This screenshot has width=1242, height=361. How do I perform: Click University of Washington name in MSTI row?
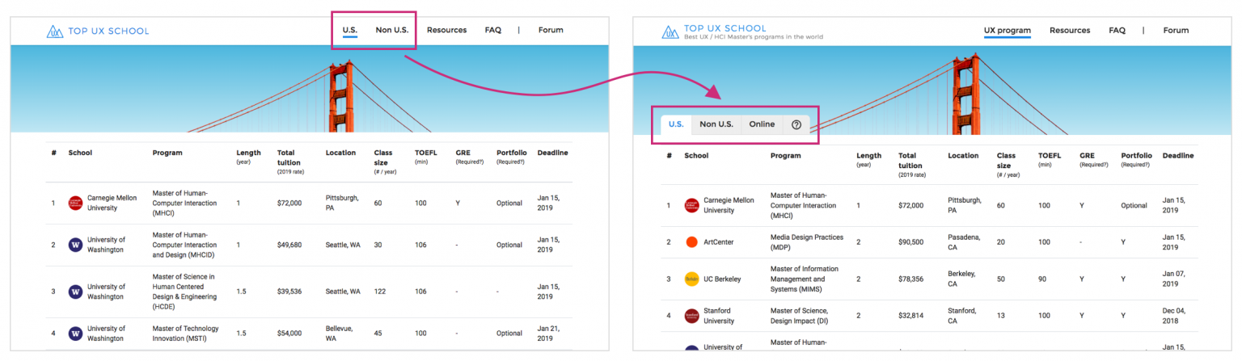click(x=107, y=333)
